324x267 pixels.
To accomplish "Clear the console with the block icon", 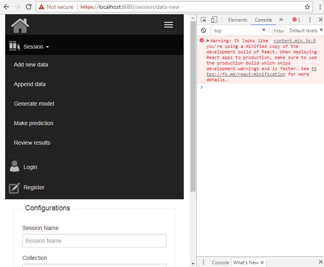I will [204, 30].
